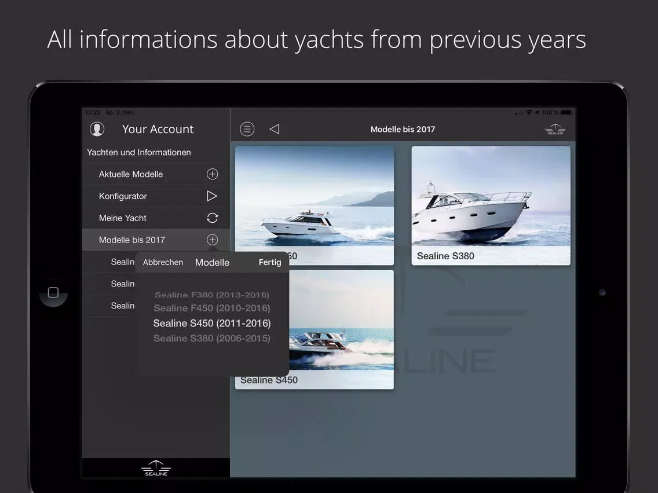Refresh Meine Yacht with the sync icon
658x493 pixels.
click(213, 218)
